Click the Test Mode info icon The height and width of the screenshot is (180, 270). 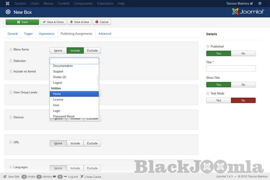click(208, 93)
